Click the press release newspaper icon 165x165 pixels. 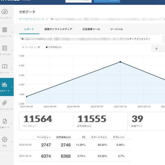point(4,30)
